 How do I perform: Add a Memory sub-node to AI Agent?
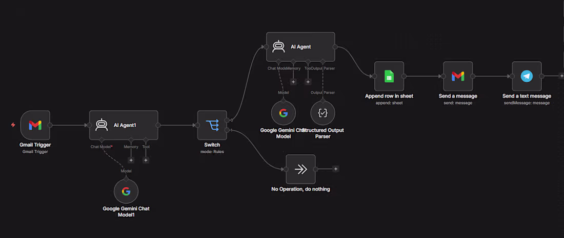[x=293, y=82]
